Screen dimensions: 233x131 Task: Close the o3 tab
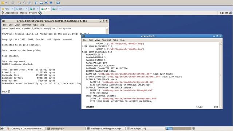coord(60,9)
